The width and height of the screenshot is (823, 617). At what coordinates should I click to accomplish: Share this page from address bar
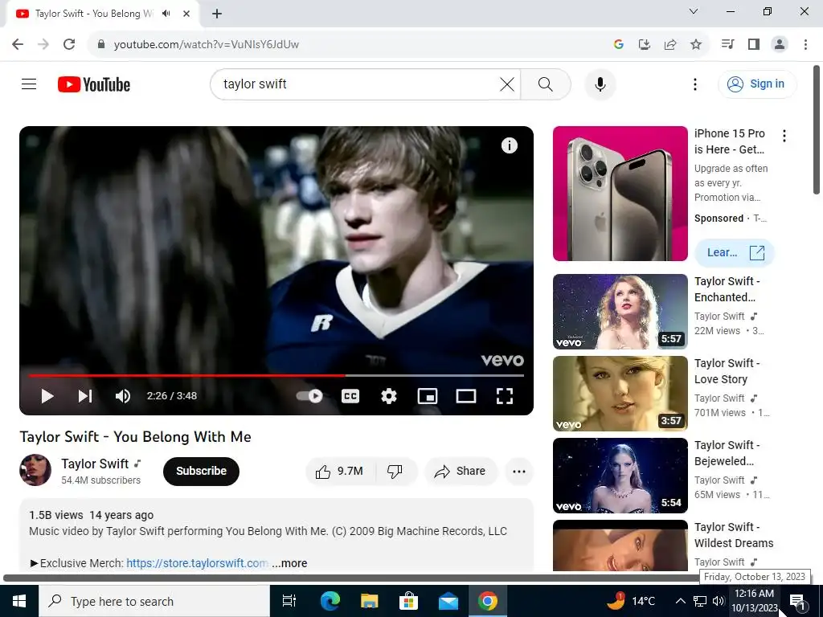point(670,44)
